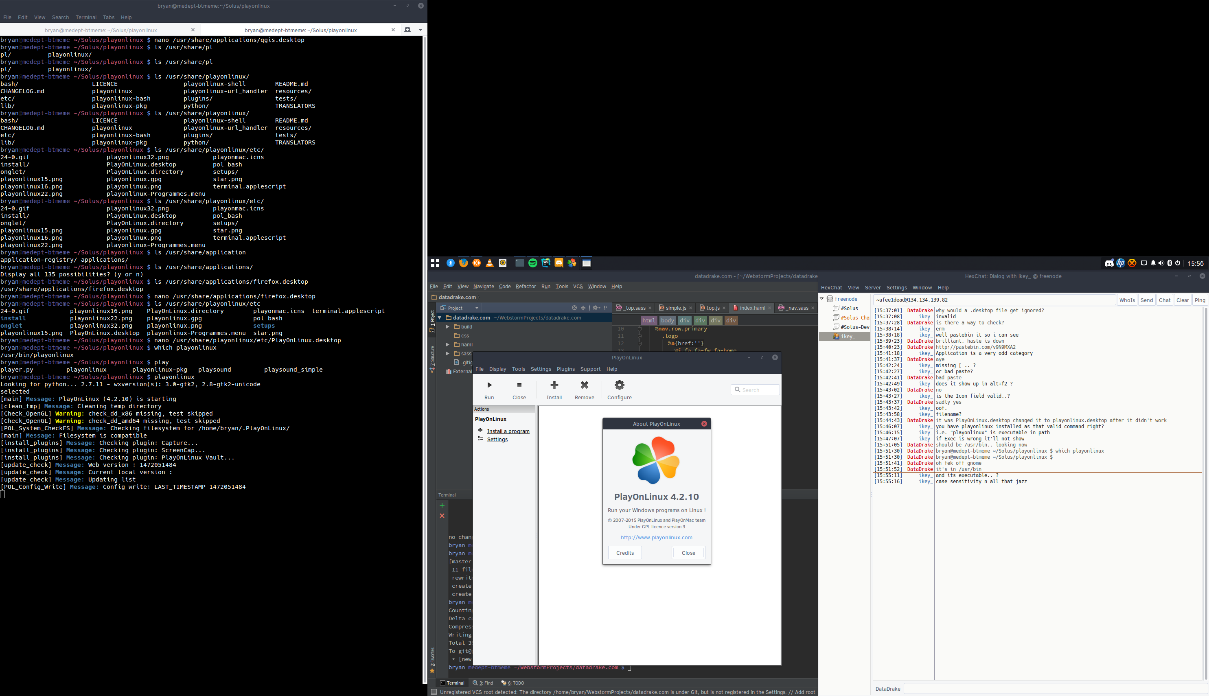The height and width of the screenshot is (696, 1209).
Task: Click the Firefox icon in the taskbar
Action: (x=463, y=263)
